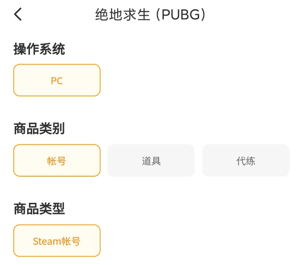Return to the previous page via back chevron
298x265 pixels.
(18, 14)
